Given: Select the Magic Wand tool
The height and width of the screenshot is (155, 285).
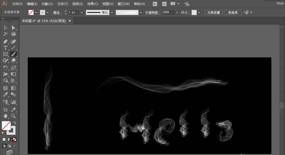Looking at the screenshot, I should tap(5, 34).
